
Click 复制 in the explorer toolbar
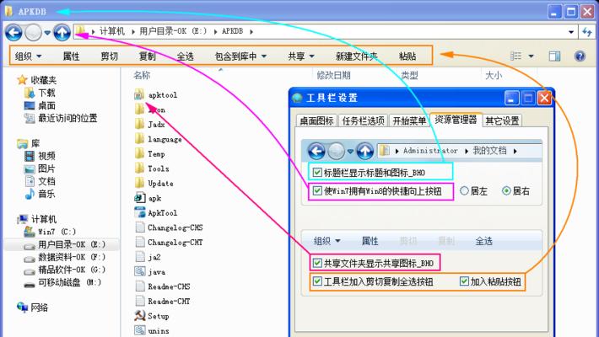pos(147,56)
